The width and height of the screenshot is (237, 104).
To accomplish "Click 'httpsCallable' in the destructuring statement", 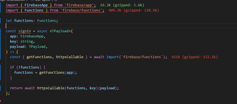I will (x=70, y=57).
